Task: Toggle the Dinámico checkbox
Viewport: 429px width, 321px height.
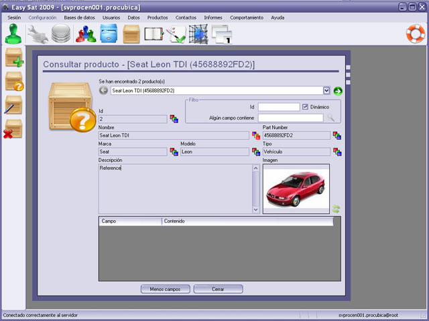Action: 305,107
